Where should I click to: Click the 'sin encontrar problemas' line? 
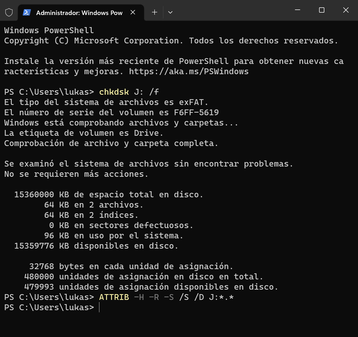[149, 164]
